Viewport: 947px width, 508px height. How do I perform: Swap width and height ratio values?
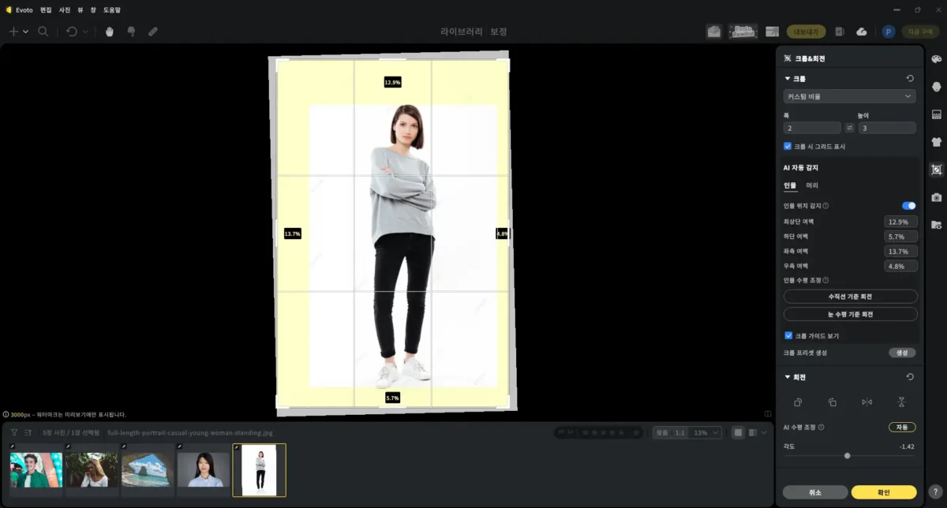(x=850, y=128)
